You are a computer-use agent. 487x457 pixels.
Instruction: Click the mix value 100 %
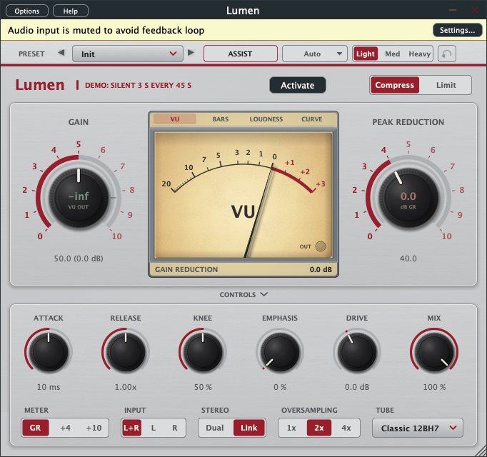434,387
